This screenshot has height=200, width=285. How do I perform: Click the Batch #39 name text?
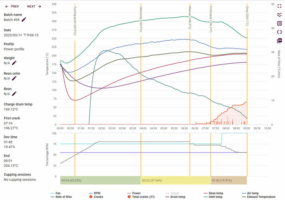click(11, 20)
